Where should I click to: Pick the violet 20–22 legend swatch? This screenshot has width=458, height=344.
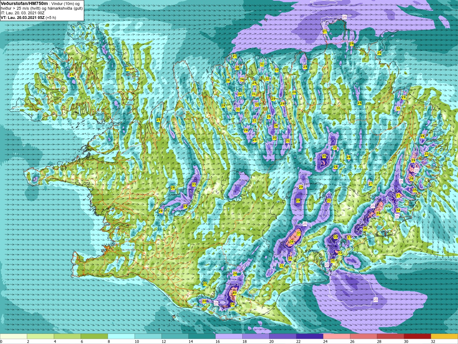tap(283, 336)
